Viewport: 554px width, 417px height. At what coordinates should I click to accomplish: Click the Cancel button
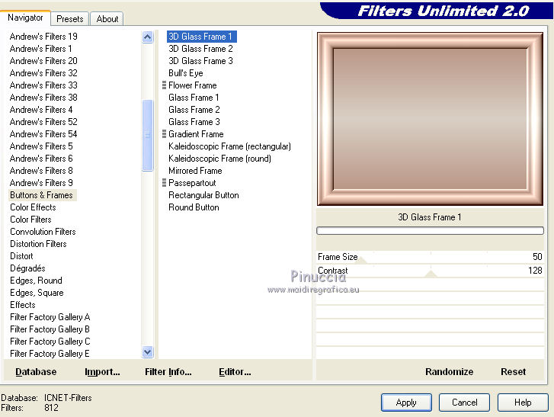tap(464, 403)
